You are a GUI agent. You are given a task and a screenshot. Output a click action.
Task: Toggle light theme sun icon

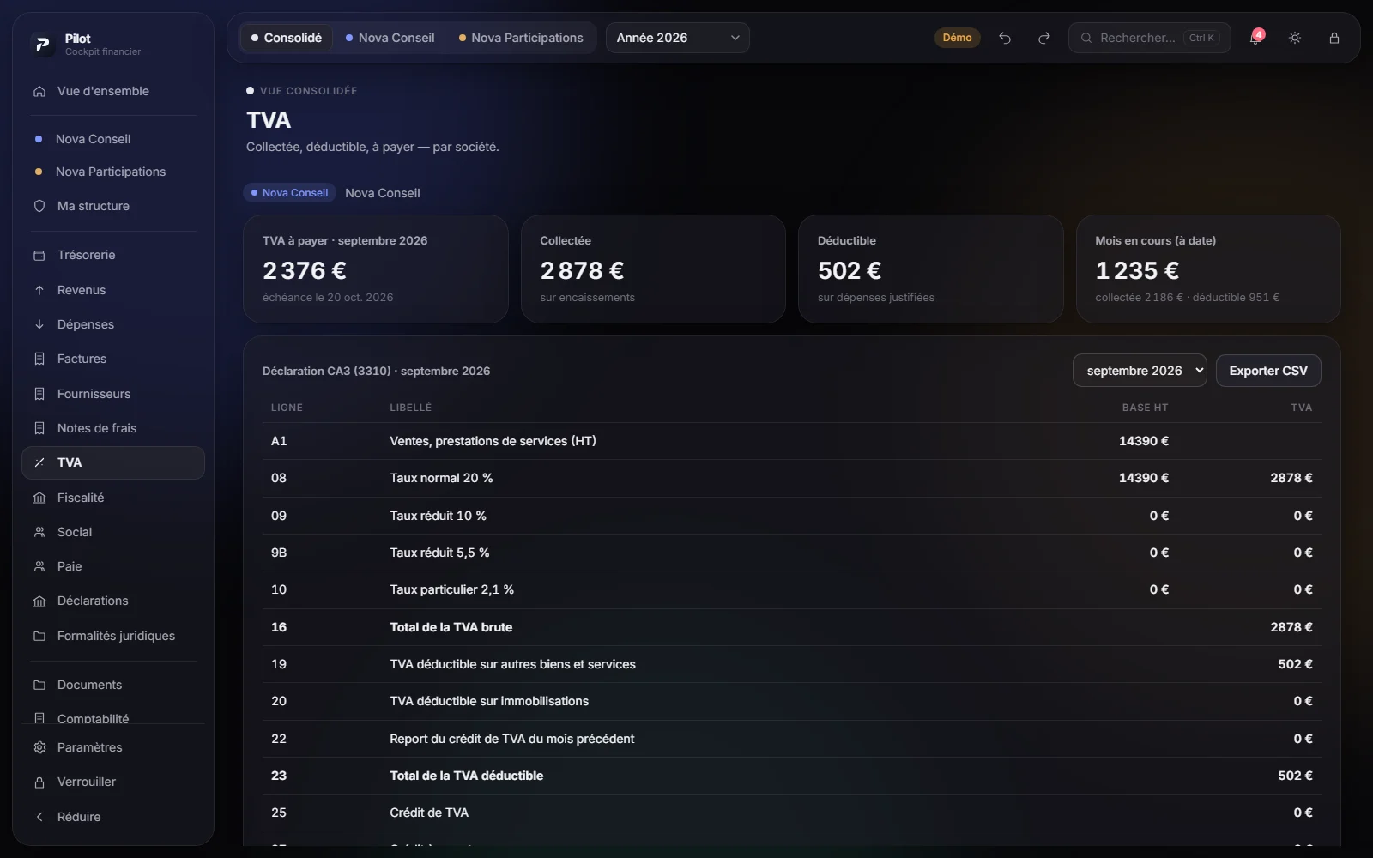1295,38
